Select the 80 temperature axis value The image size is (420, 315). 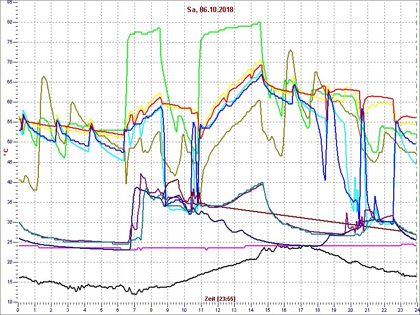[x=8, y=22]
